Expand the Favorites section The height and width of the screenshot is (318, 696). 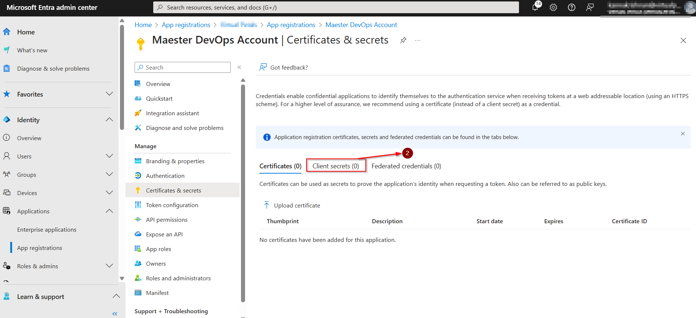point(109,94)
